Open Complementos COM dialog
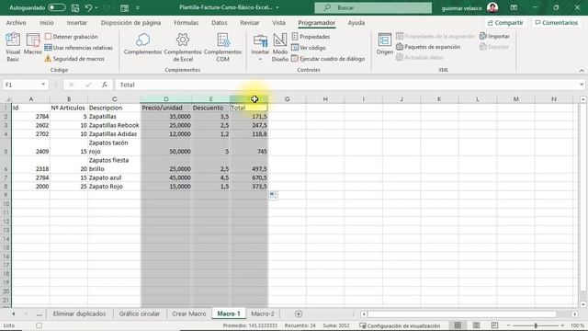This screenshot has width=588, height=331. pyautogui.click(x=222, y=47)
